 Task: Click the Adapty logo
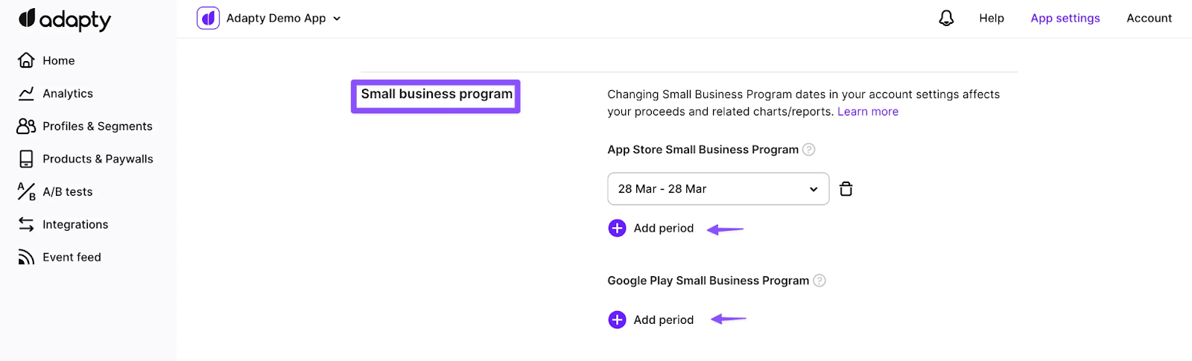[65, 19]
